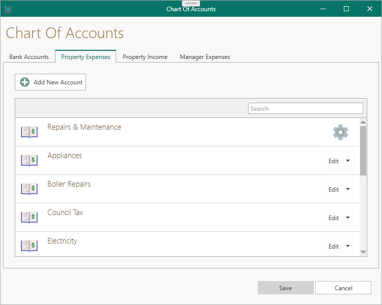Screen dimensions: 382x305
Task: Cancel the Chart Of Accounts dialog
Action: point(343,288)
